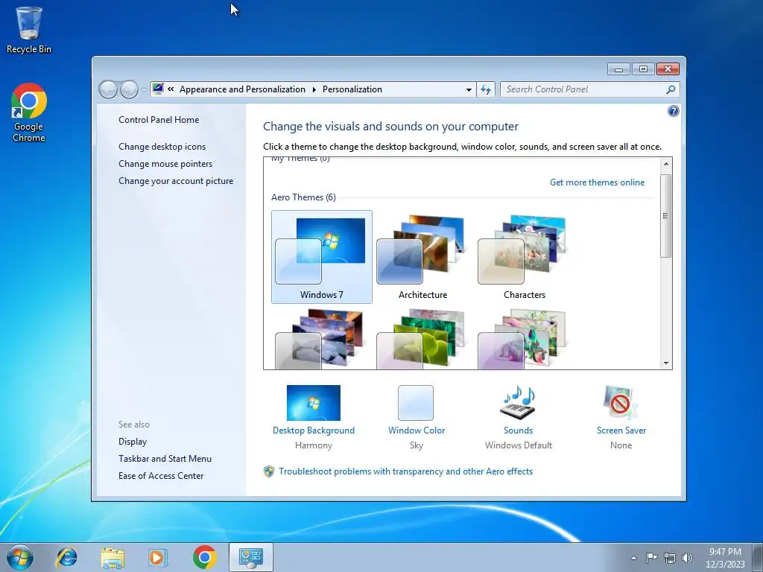Click Get more themes online
Viewport: 763px width, 572px height.
(597, 182)
